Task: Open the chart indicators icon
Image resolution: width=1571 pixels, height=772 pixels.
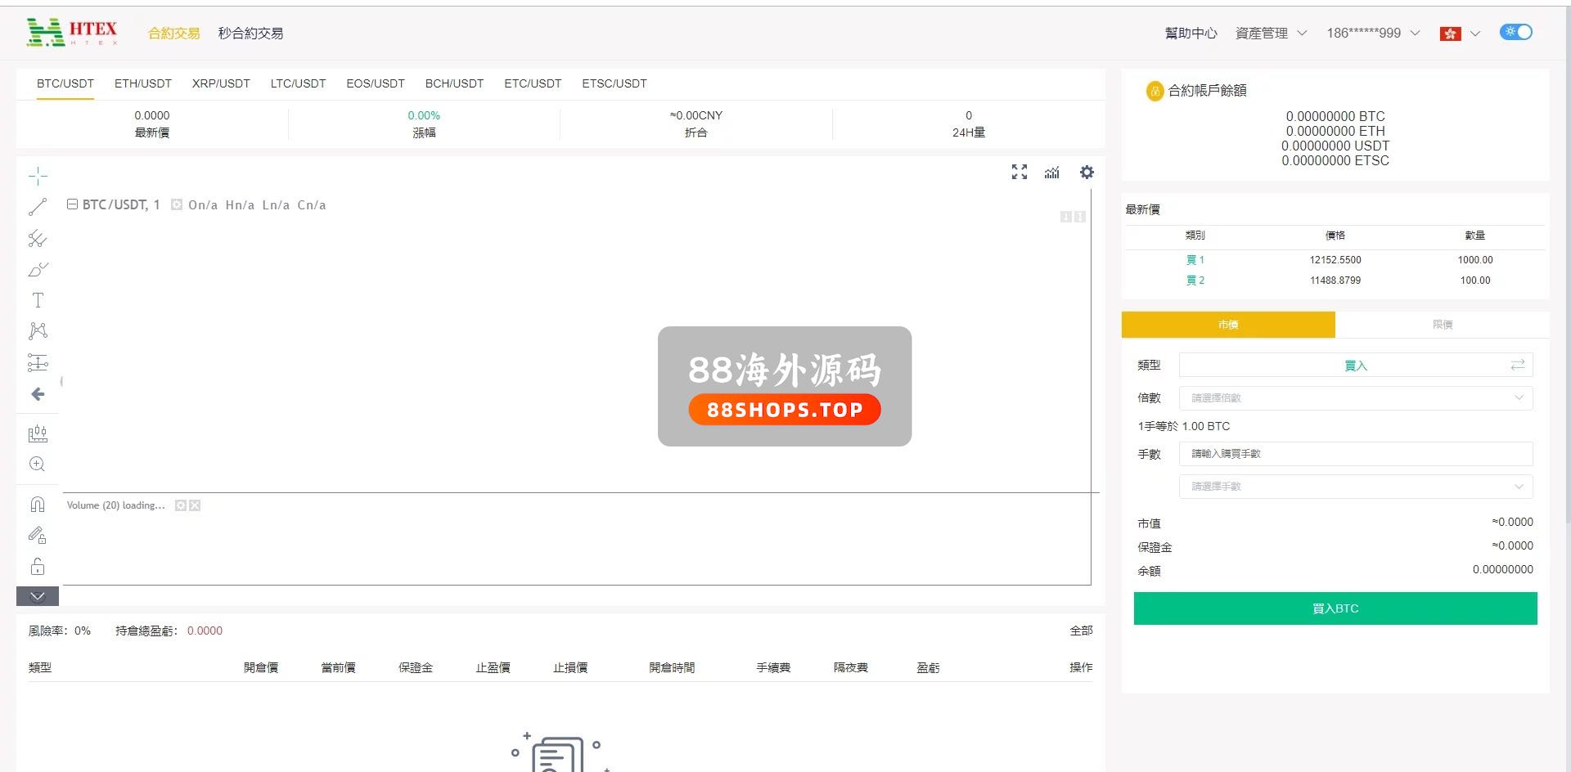Action: tap(1052, 173)
